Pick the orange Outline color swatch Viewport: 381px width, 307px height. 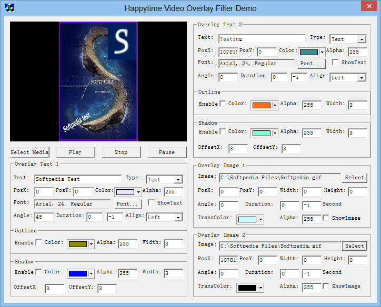point(262,105)
